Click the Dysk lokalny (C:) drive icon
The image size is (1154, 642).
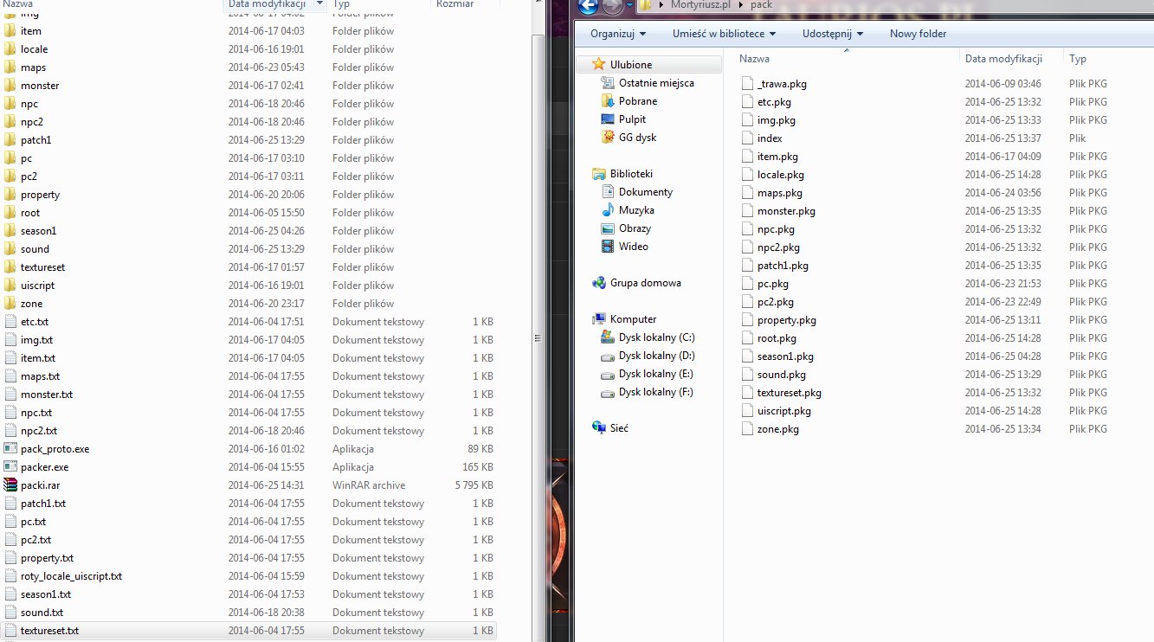tap(608, 337)
